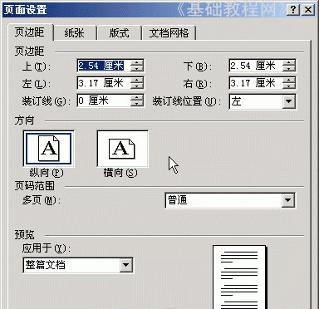Choose 横向 landscape orientation icon
319x309 pixels.
[122, 149]
